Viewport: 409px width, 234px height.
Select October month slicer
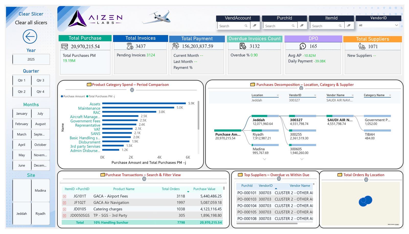[x=40, y=145]
